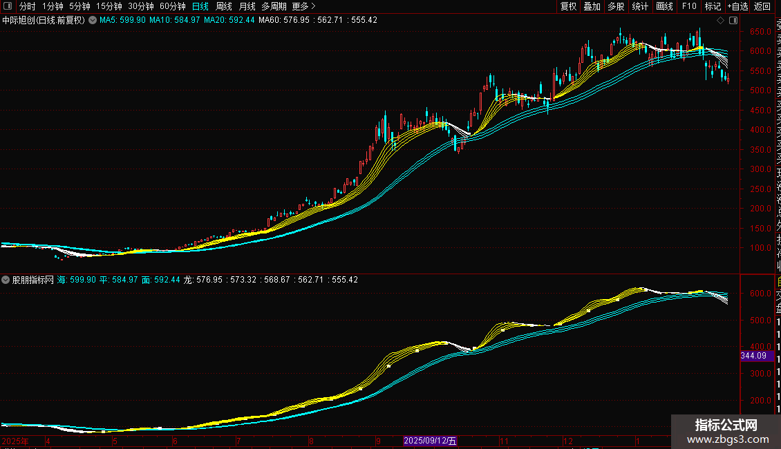This screenshot has width=781, height=449.
Task: Click the MA10: 584.97 label
Action: click(x=174, y=21)
